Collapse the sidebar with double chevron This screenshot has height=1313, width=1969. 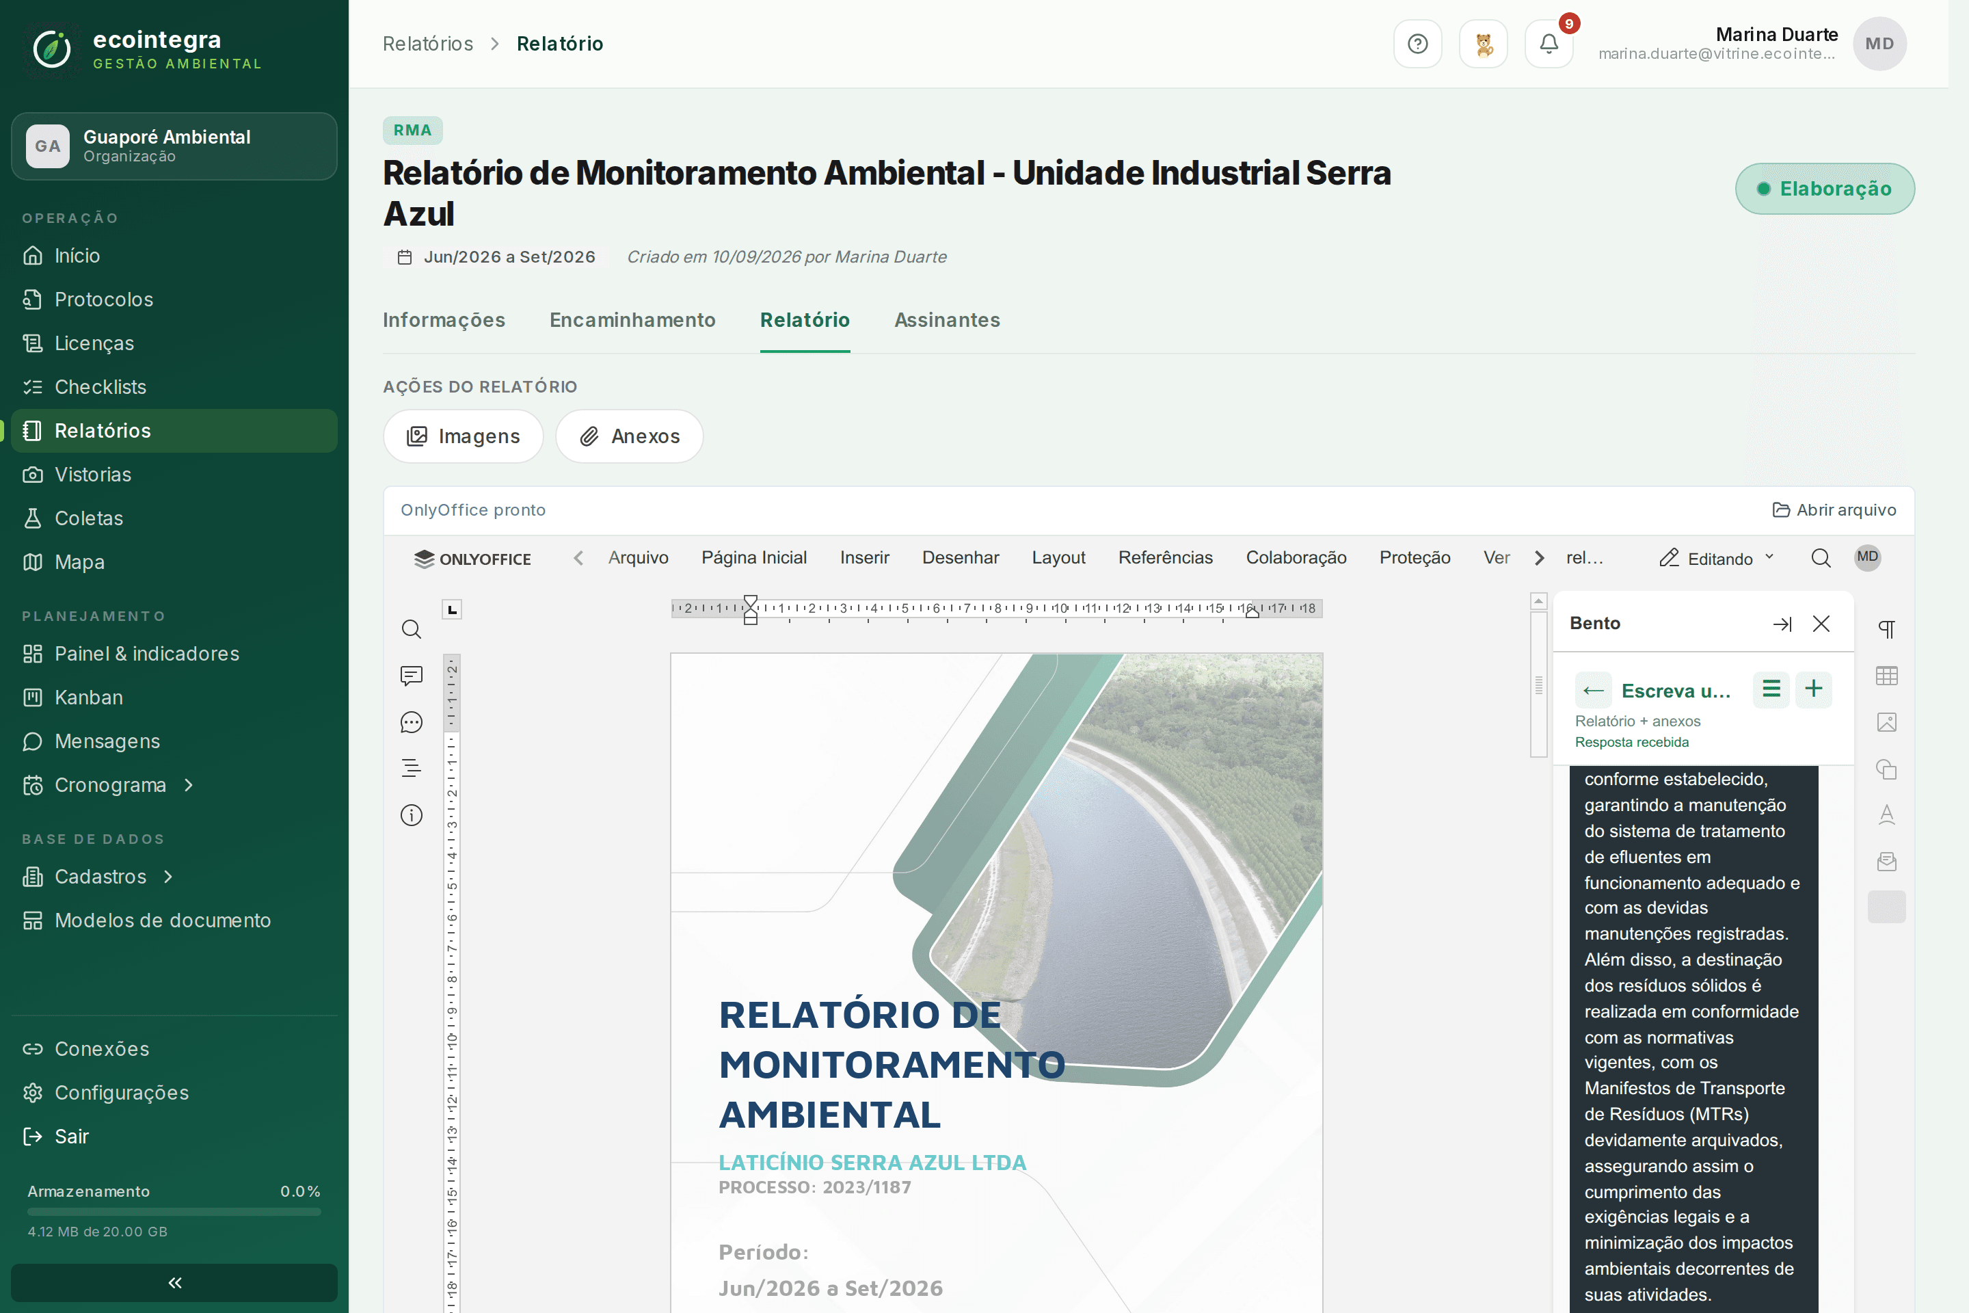tap(174, 1283)
